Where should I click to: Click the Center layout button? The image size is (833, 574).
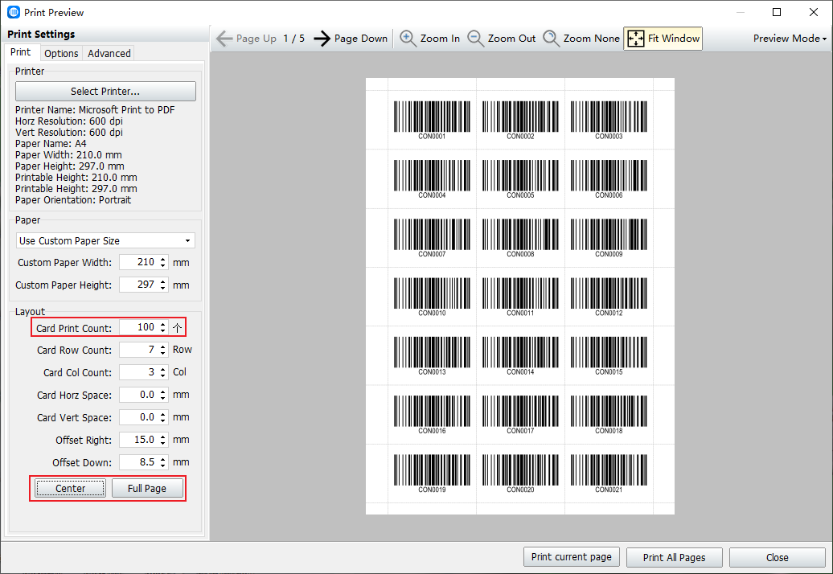70,489
